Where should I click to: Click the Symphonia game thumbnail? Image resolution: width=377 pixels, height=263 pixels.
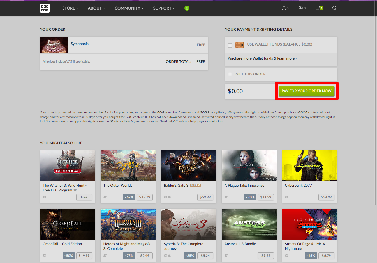[54, 45]
